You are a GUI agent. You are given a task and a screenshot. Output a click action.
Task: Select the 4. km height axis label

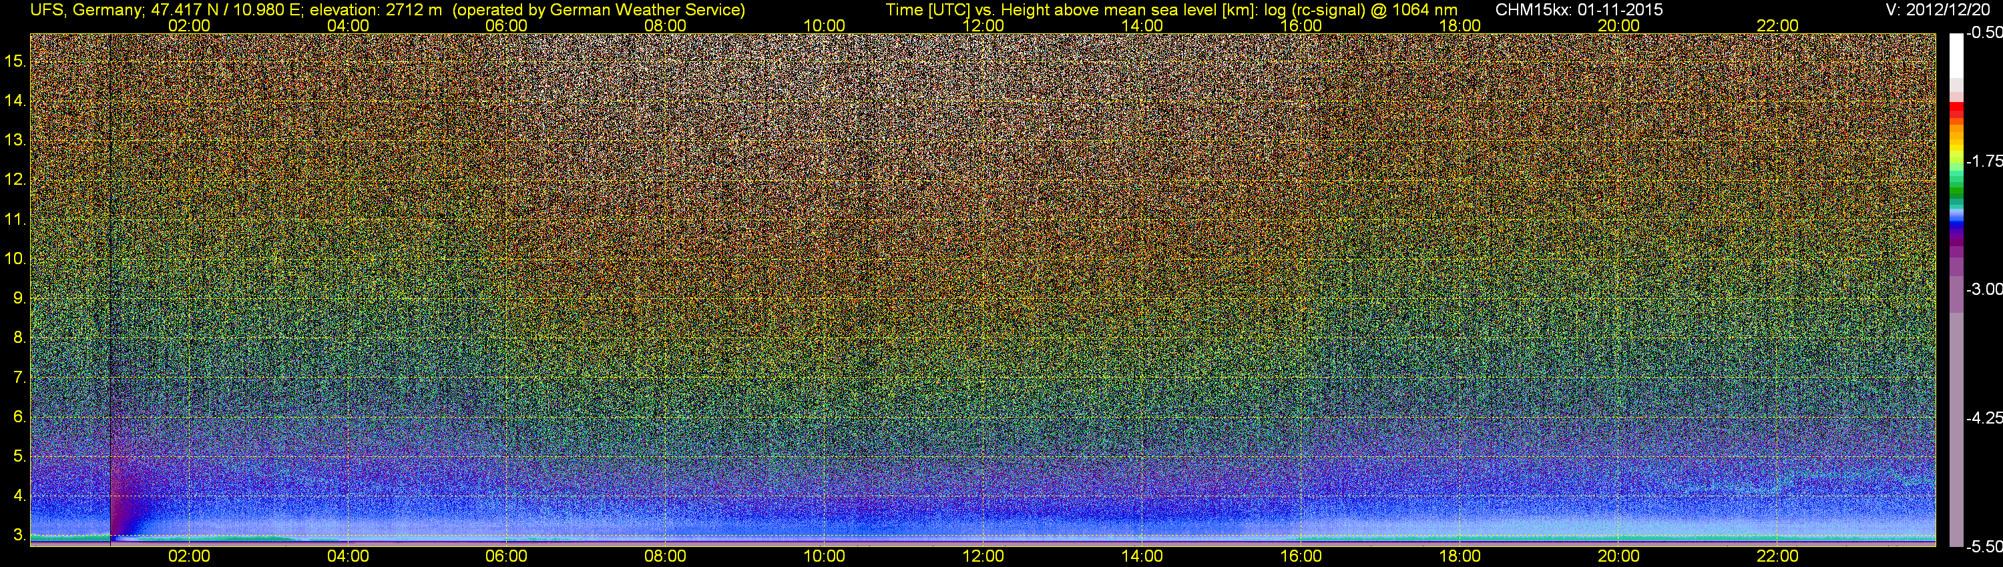coord(19,496)
